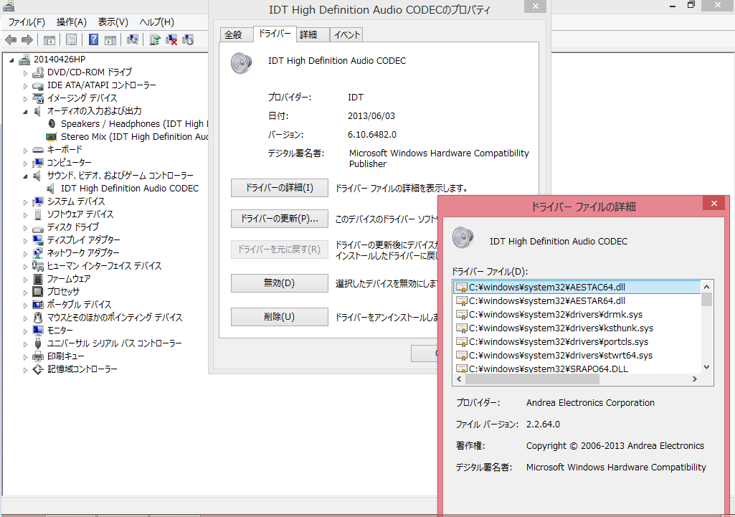The image size is (735, 517).
Task: Click the ディスプレイ アダプター monitor icon
Action: tap(38, 240)
